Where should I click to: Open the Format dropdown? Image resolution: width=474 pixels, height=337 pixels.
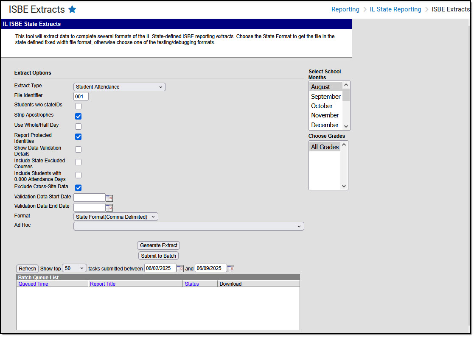tap(115, 217)
